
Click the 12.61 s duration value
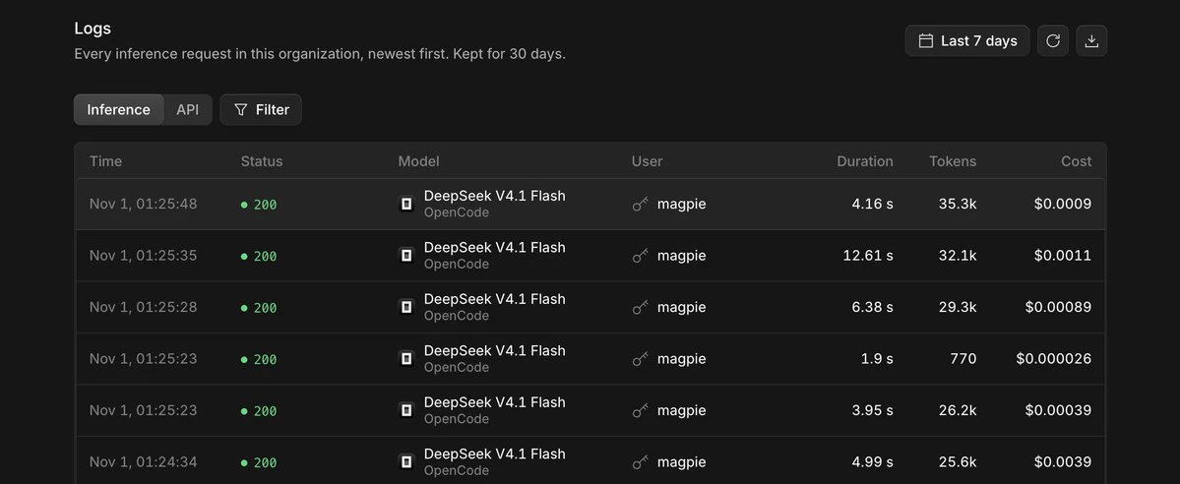868,256
